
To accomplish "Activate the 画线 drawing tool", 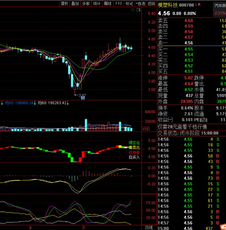I will (x=108, y=4).
